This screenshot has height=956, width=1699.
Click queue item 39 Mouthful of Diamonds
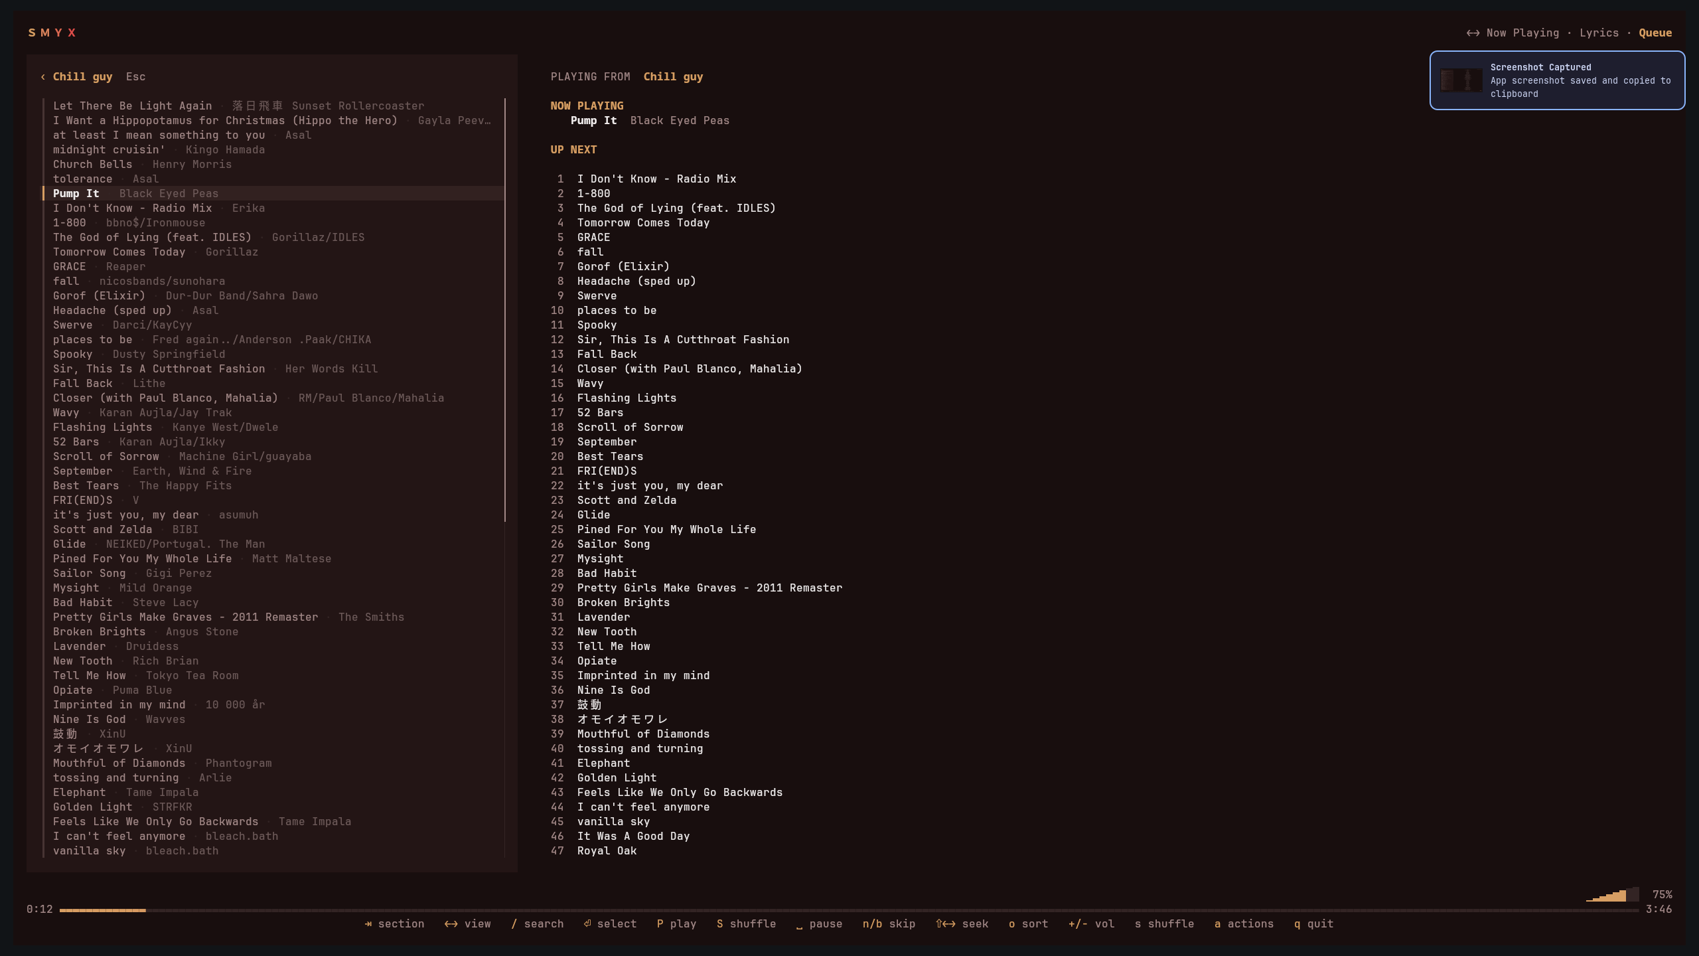click(x=643, y=734)
